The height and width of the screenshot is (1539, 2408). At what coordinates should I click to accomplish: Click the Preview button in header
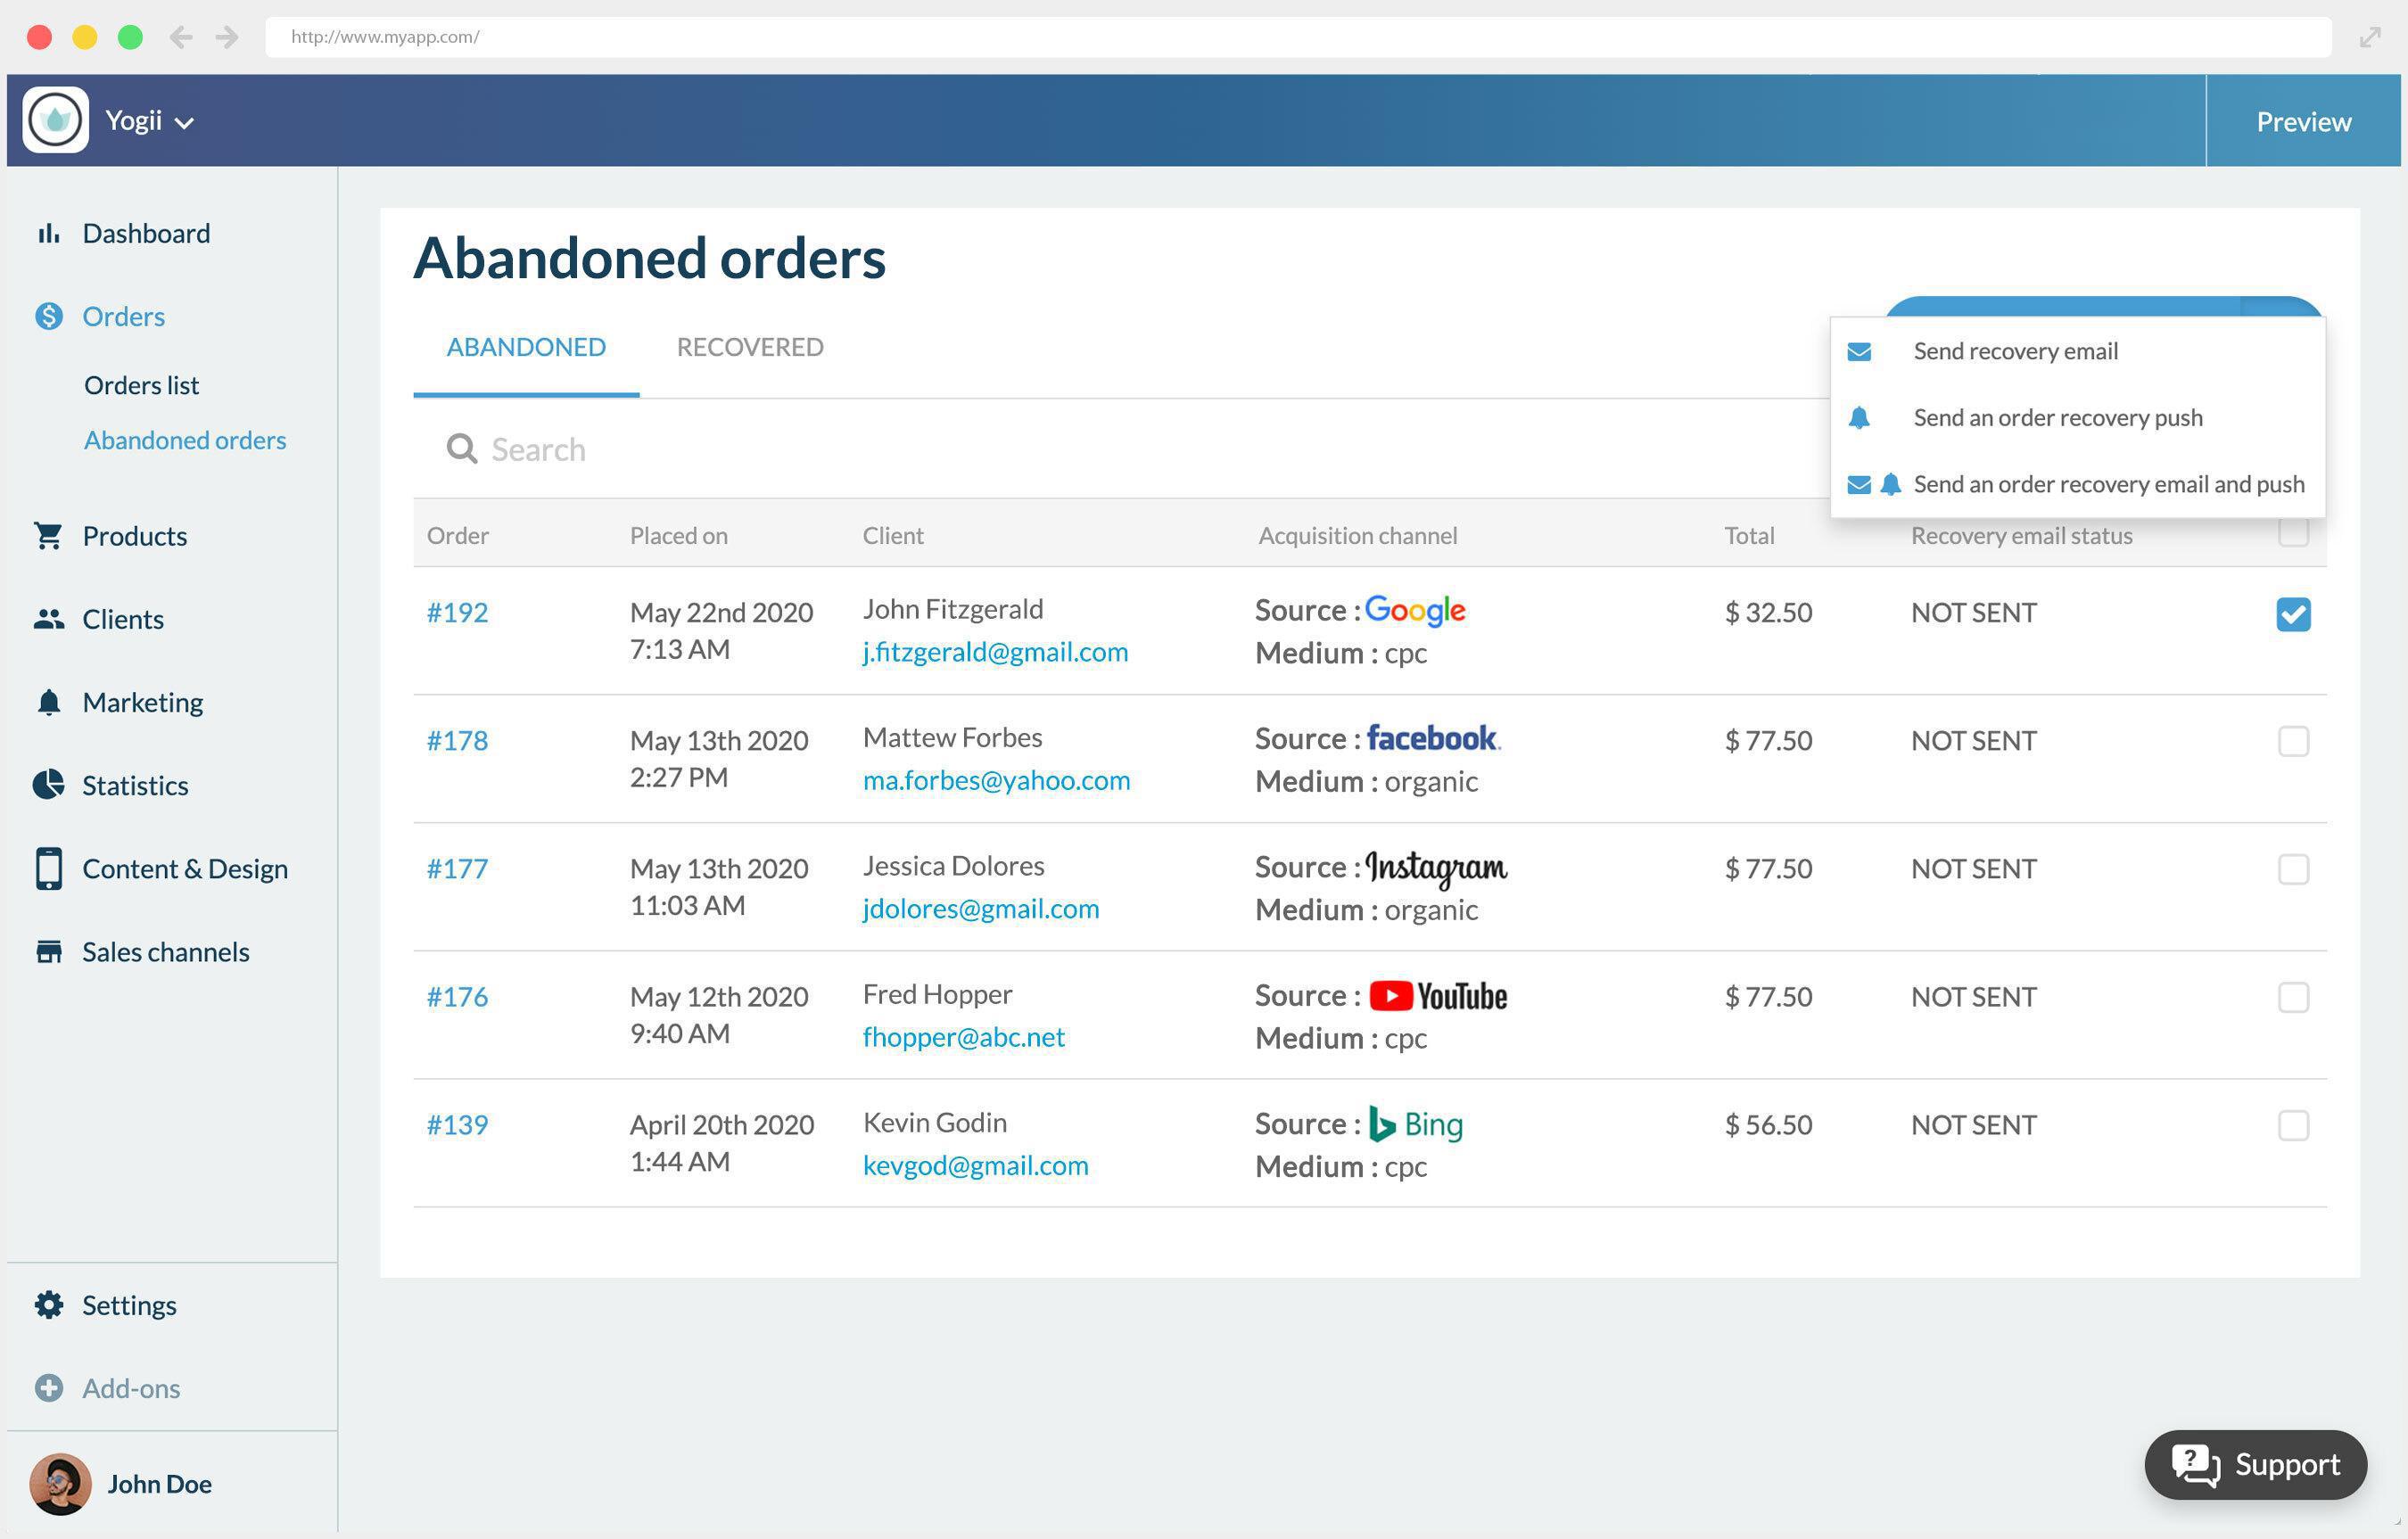[2302, 121]
